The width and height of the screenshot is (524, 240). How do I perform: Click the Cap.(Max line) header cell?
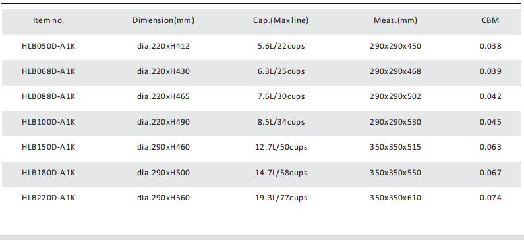(x=281, y=20)
